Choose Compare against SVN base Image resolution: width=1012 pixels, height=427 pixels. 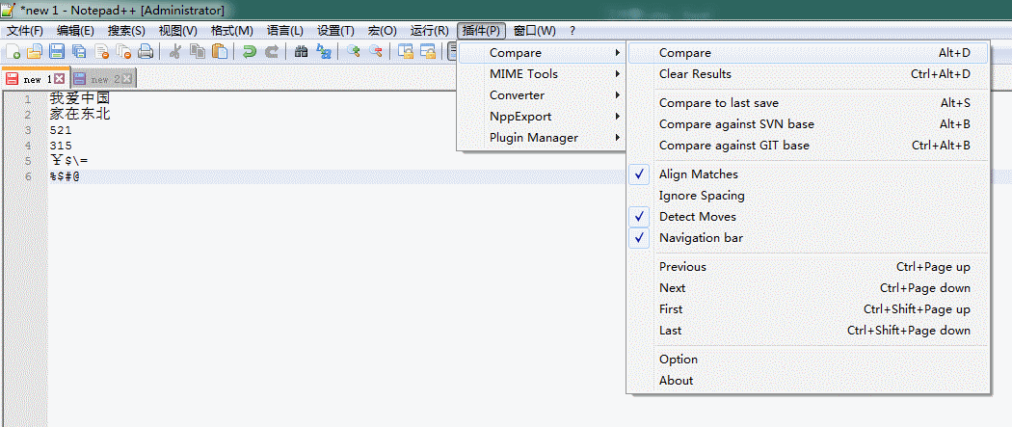click(x=808, y=124)
